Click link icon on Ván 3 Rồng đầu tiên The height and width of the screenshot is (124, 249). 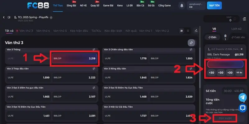(x=191, y=69)
